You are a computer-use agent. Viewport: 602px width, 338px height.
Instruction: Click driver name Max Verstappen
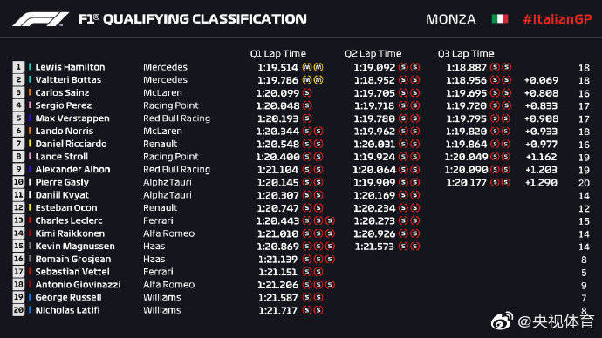click(72, 118)
